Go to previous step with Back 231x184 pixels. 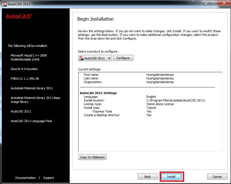(x=148, y=177)
